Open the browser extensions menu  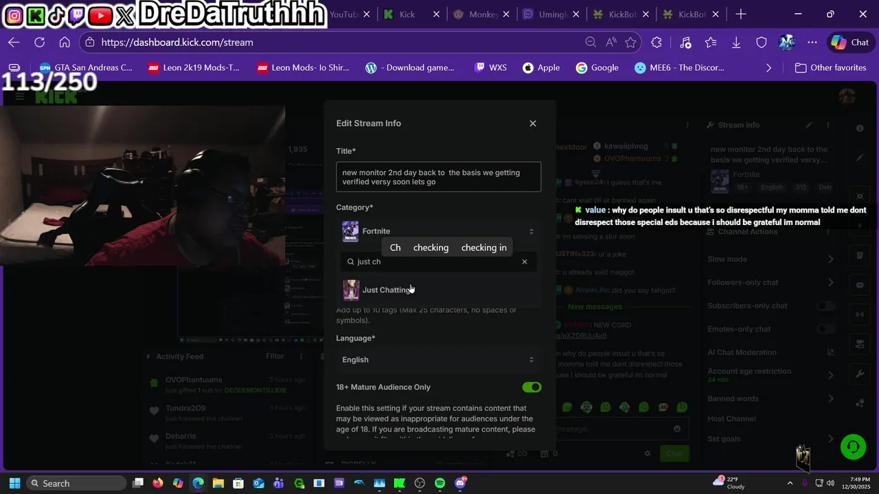657,43
